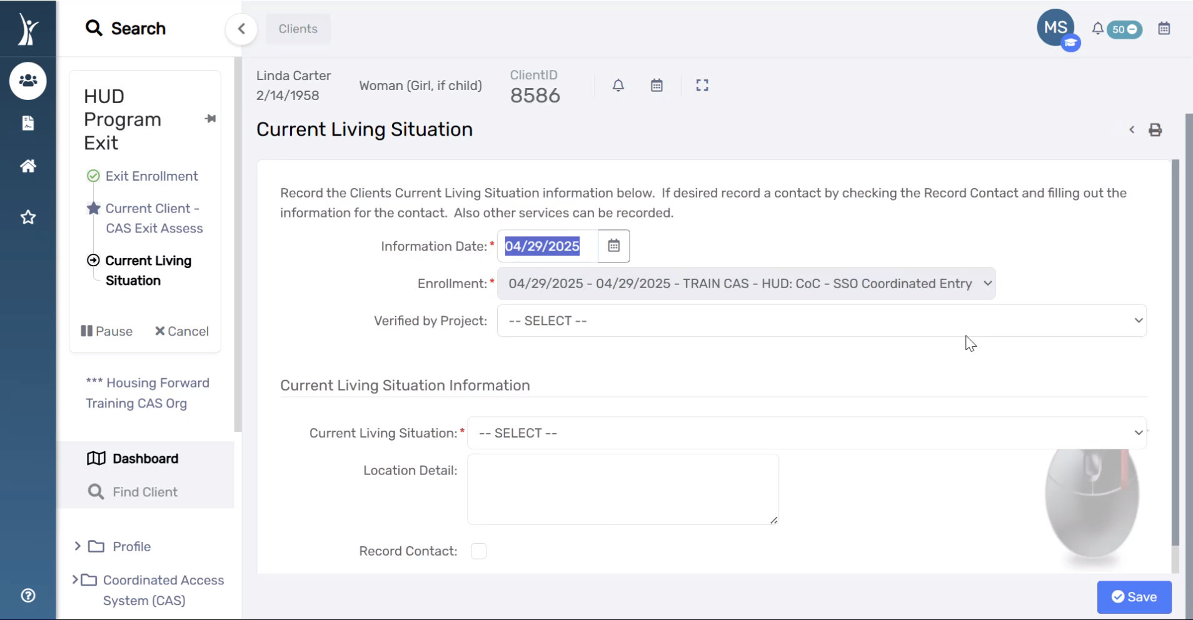Viewport: 1193px width, 620px height.
Task: Cancel the HUD Program Exit workflow
Action: click(182, 331)
